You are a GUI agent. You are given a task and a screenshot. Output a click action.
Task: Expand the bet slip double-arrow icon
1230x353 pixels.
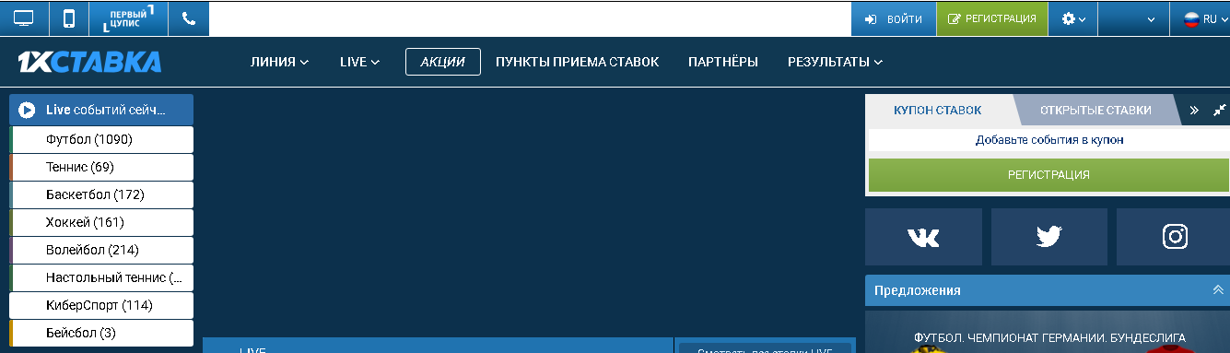1194,110
